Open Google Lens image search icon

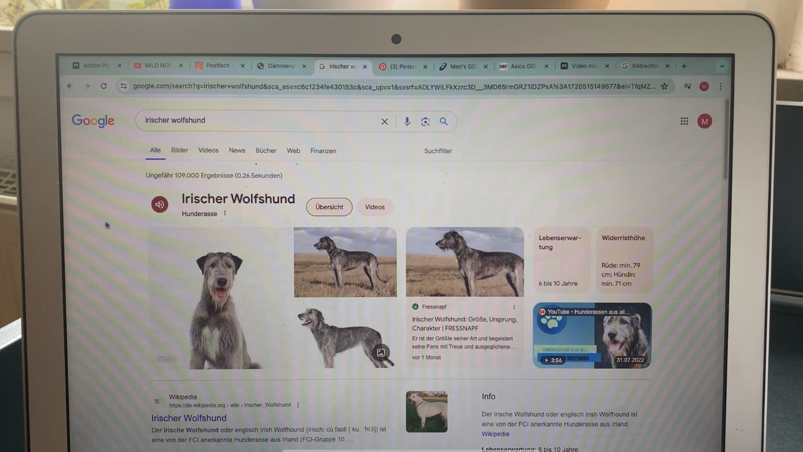(425, 121)
